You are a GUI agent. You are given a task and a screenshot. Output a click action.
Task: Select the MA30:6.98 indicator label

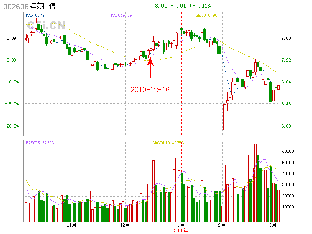206,15
